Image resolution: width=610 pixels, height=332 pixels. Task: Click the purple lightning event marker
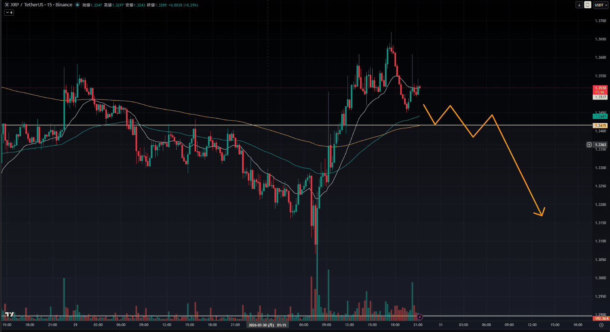pyautogui.click(x=420, y=317)
